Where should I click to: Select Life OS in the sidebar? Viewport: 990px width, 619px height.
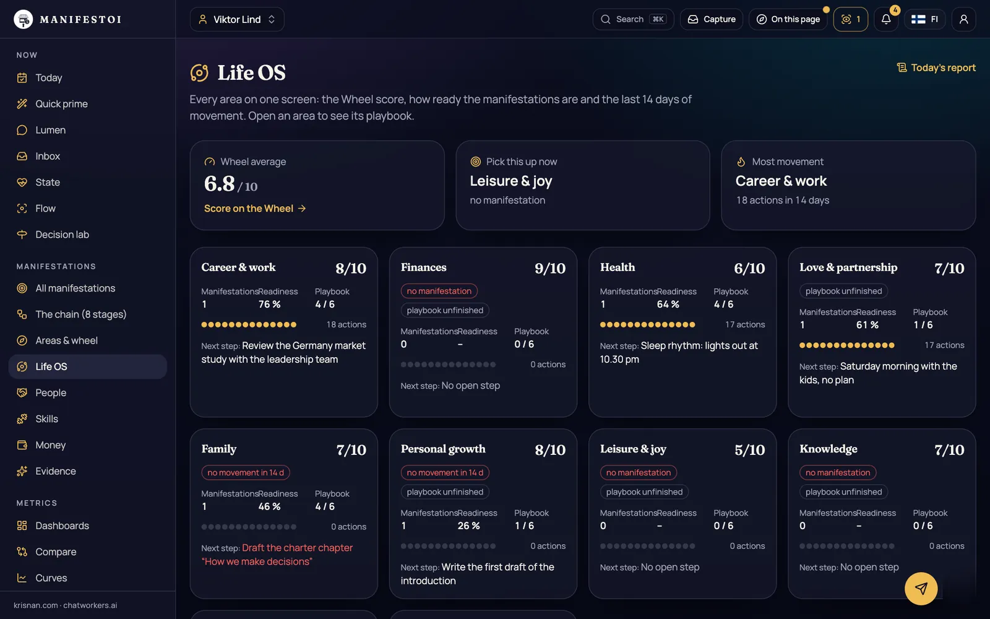pyautogui.click(x=88, y=366)
